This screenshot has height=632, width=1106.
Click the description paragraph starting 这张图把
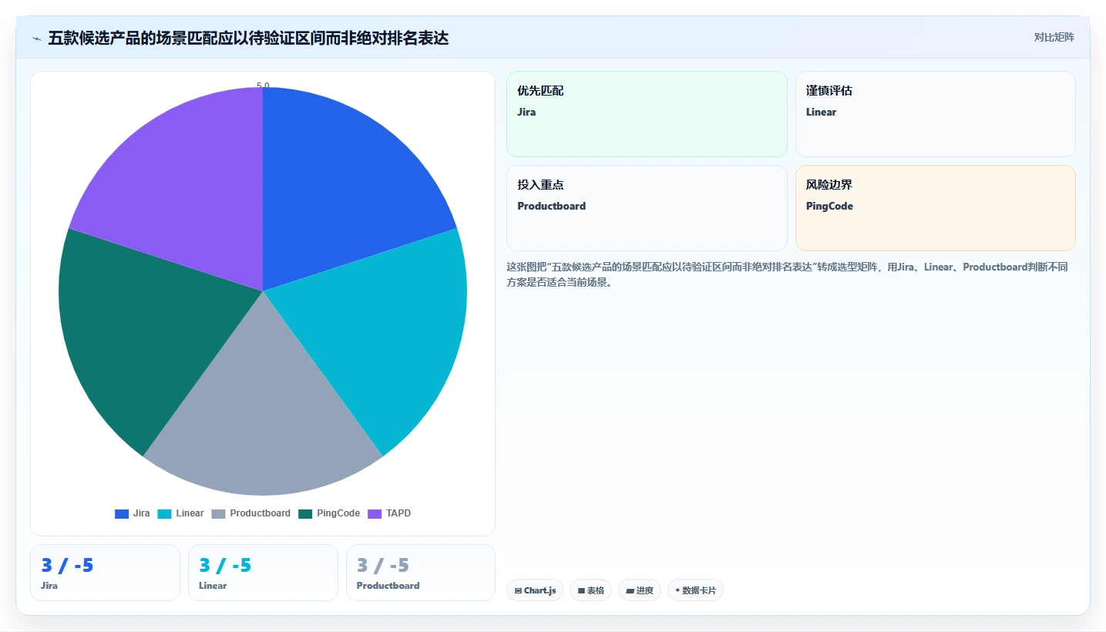(786, 274)
